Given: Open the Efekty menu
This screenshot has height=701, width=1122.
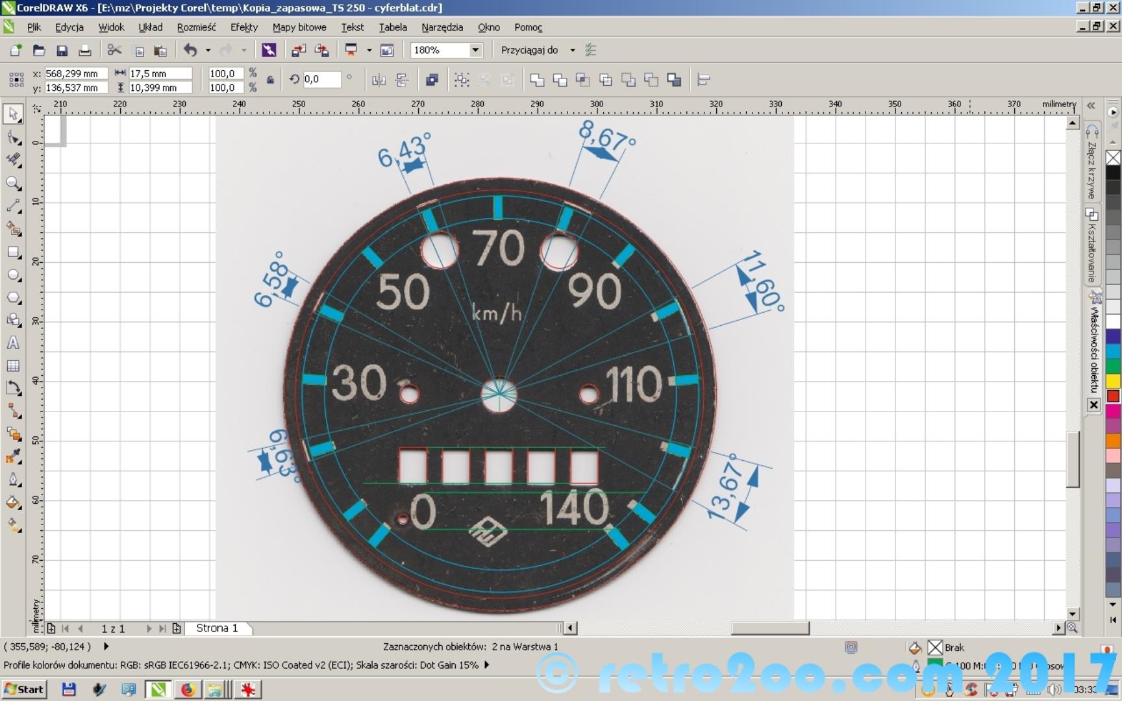Looking at the screenshot, I should tap(243, 27).
